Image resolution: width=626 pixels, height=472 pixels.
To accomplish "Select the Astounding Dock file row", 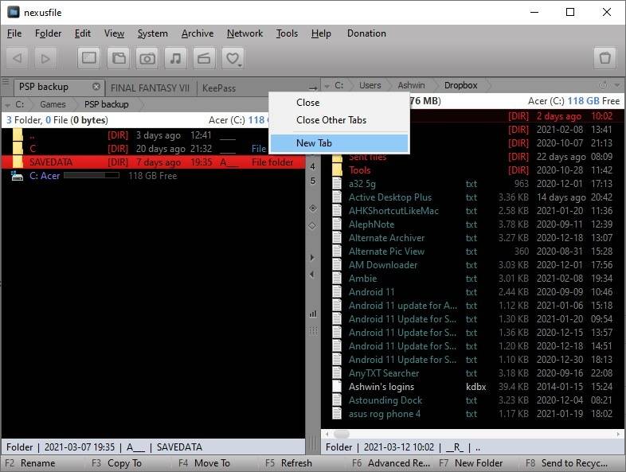I will click(x=472, y=400).
